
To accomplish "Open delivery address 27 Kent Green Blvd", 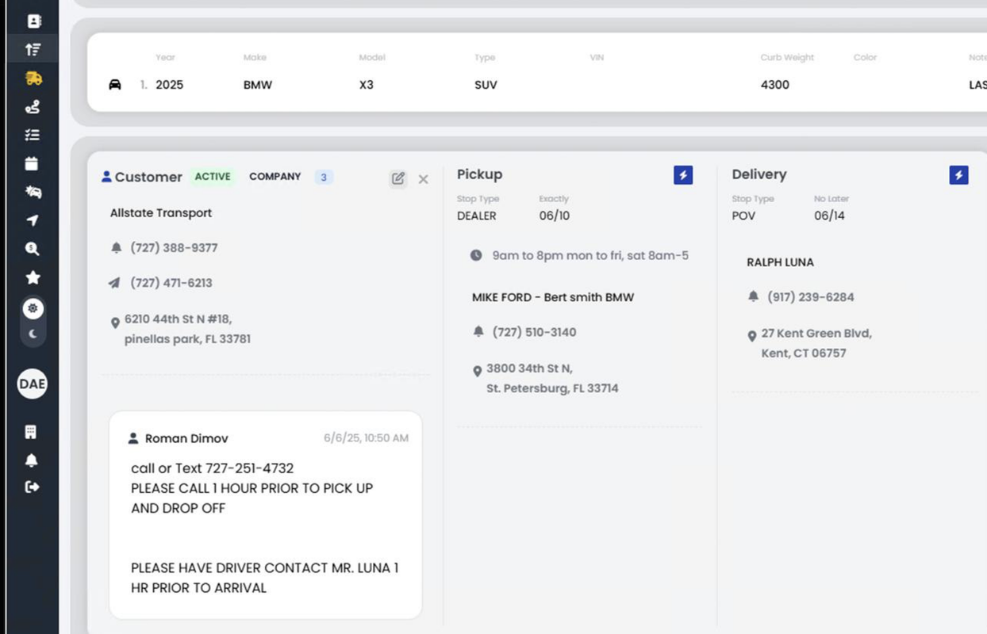I will (816, 343).
